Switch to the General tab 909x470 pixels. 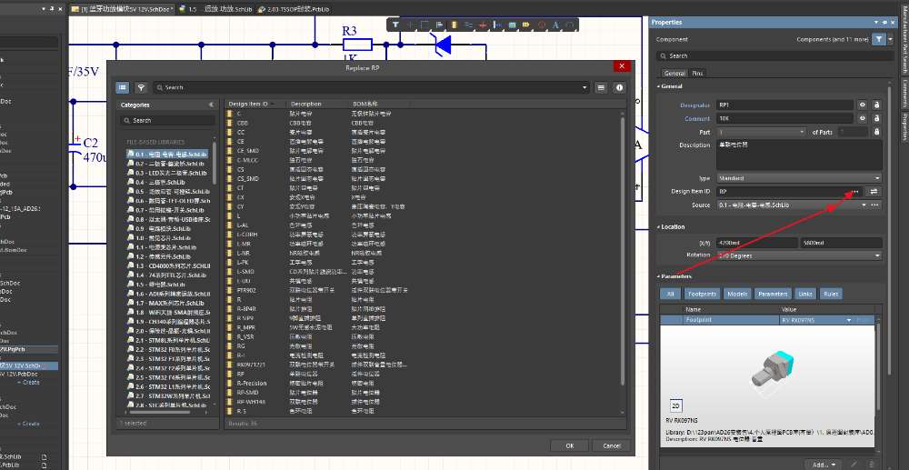pyautogui.click(x=674, y=73)
